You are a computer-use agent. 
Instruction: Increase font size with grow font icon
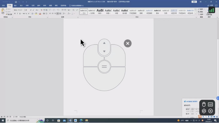[x=31, y=10]
